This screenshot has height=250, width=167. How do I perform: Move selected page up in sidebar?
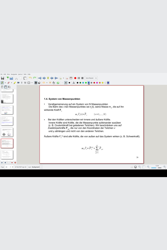[2, 162]
